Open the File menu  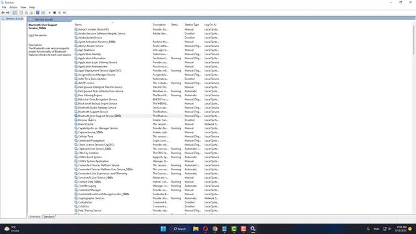[x=4, y=7]
